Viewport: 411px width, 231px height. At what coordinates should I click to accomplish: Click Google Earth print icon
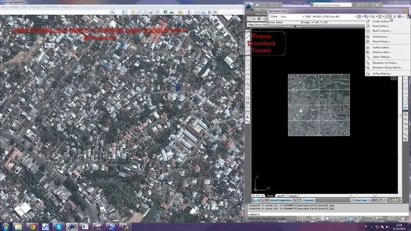click(204, 12)
